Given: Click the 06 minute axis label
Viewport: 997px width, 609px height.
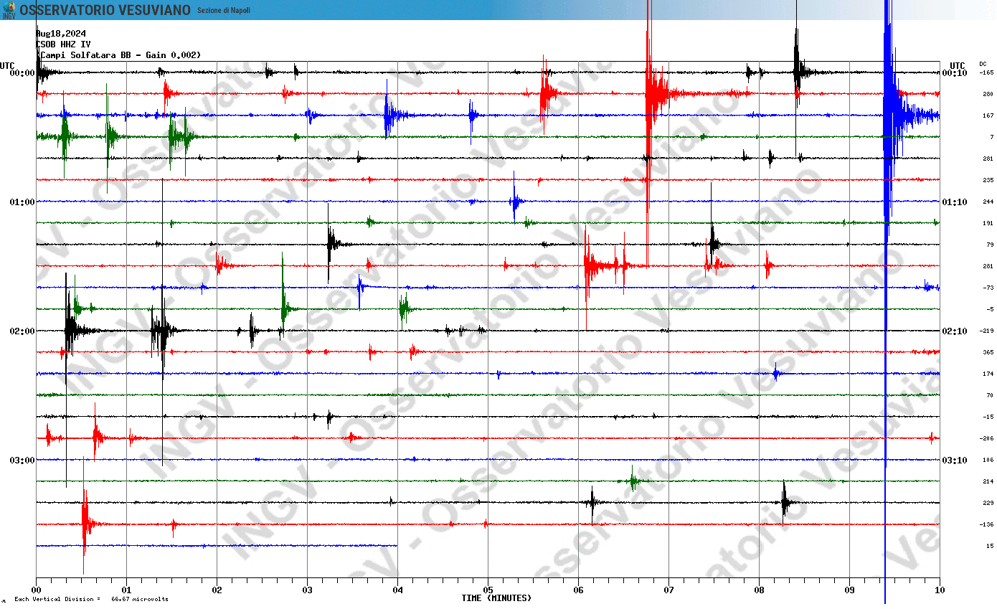Looking at the screenshot, I should [x=578, y=590].
